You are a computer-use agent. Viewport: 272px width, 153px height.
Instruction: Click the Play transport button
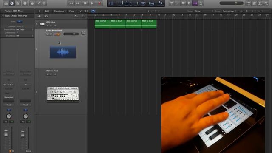tap(92, 3)
